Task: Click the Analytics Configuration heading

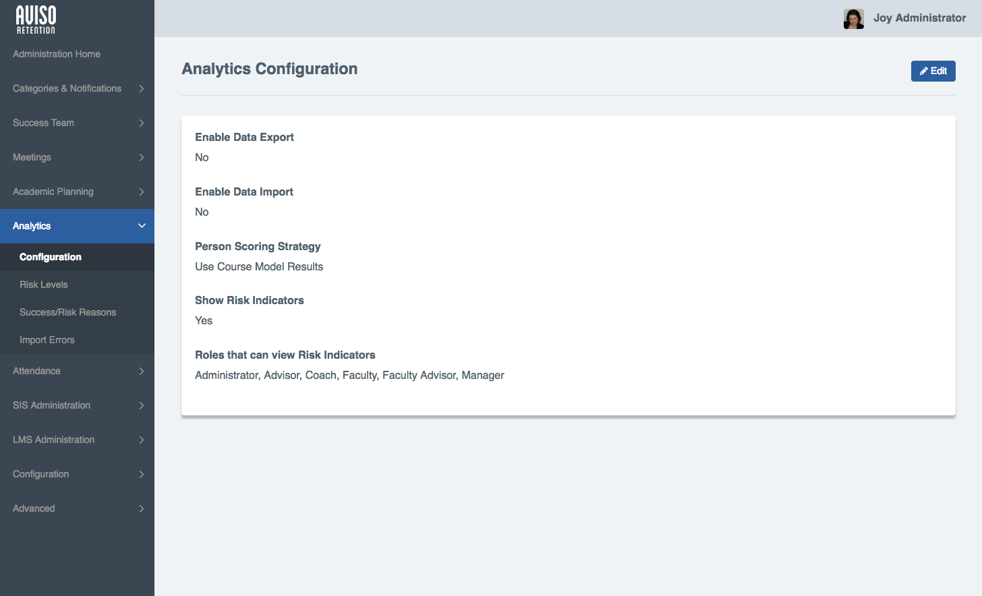Action: [x=270, y=69]
